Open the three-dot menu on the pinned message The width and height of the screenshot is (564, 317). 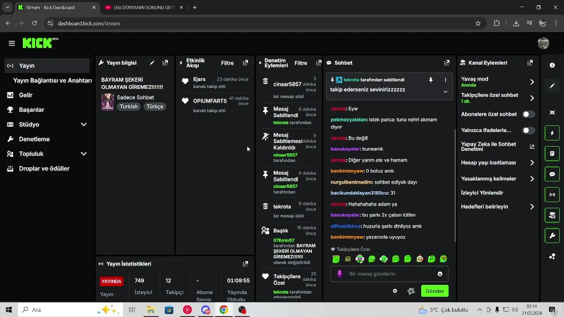tap(445, 80)
